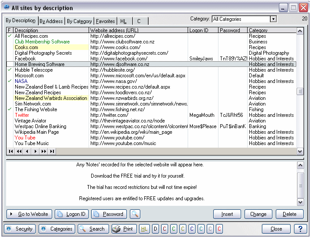Switch to the By Address tab

coord(51,21)
